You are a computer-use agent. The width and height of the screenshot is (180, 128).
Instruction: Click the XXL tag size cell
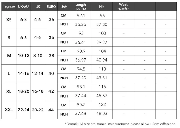click(x=9, y=110)
